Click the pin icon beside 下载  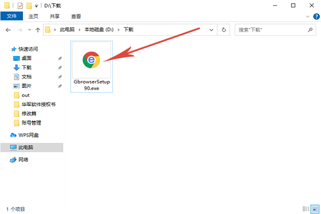tap(59, 68)
